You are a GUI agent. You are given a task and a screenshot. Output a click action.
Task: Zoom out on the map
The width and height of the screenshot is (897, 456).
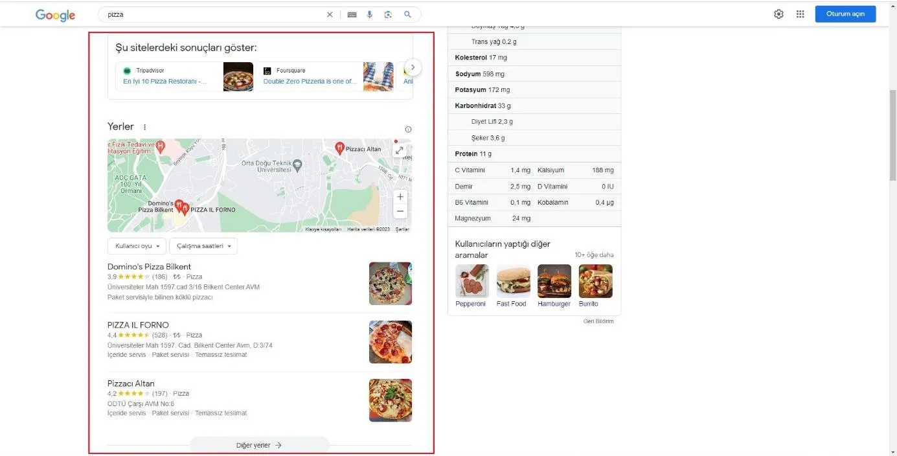400,211
